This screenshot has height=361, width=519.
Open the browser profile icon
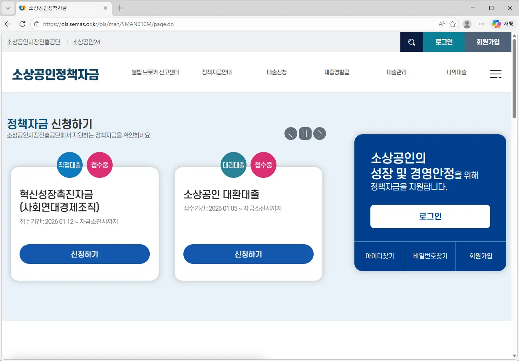click(x=467, y=24)
